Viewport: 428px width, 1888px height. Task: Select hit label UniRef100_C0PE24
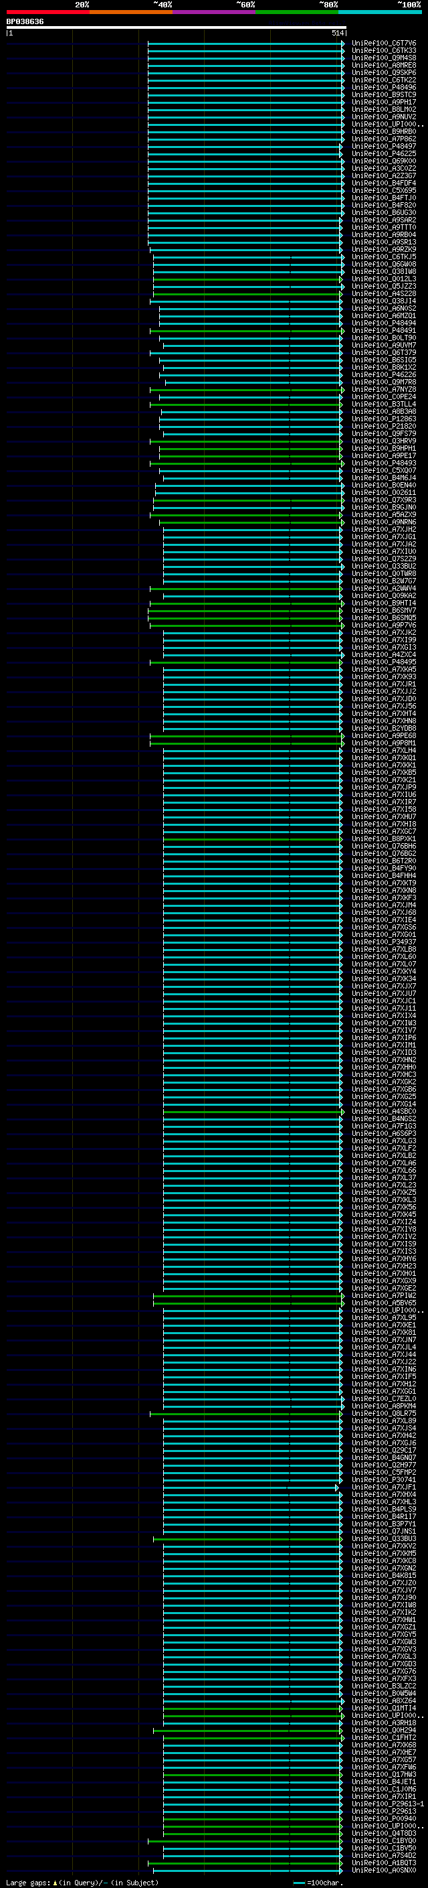point(384,397)
